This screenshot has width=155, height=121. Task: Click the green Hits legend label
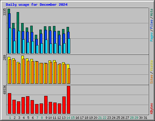[152, 12]
